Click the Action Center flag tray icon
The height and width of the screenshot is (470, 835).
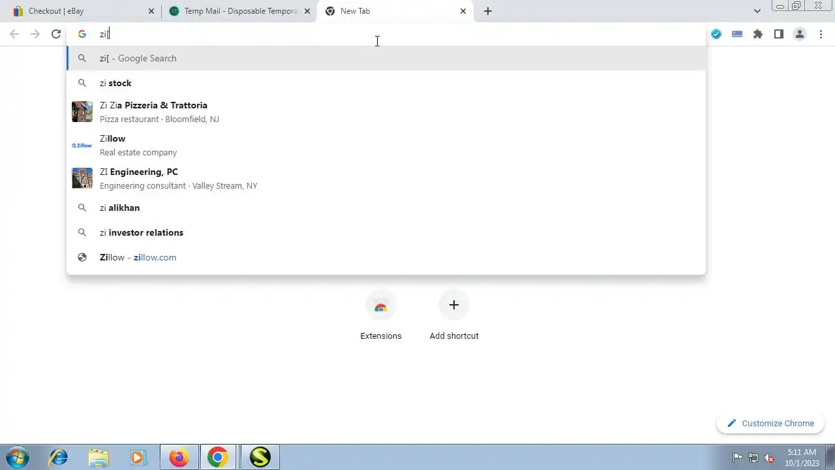pos(737,458)
